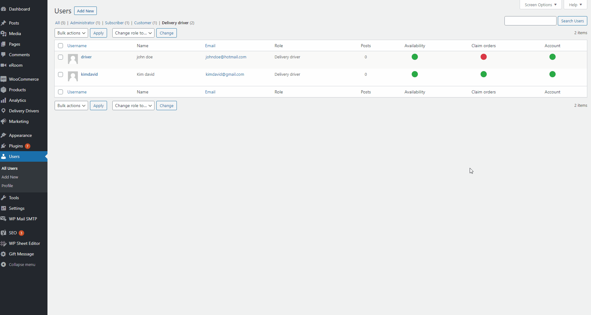The width and height of the screenshot is (591, 315).
Task: Click the avatar of user kimdavid
Action: [73, 76]
